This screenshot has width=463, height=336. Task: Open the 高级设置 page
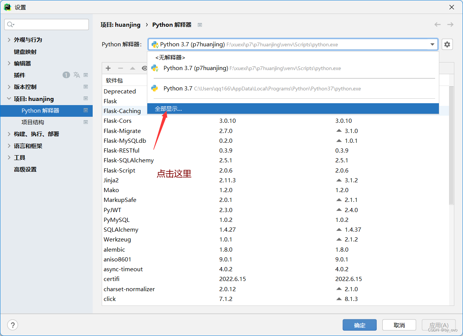25,170
